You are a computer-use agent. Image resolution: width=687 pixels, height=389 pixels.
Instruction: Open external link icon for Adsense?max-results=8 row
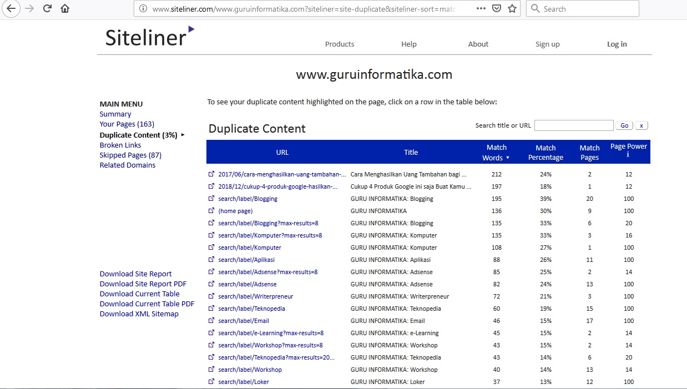click(x=211, y=271)
